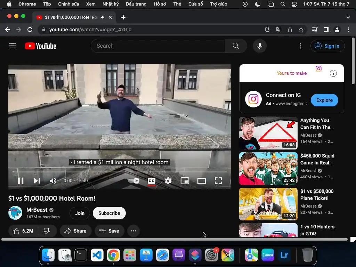Click the search magnifier button
Screen dimensions: 356x267
236,46
